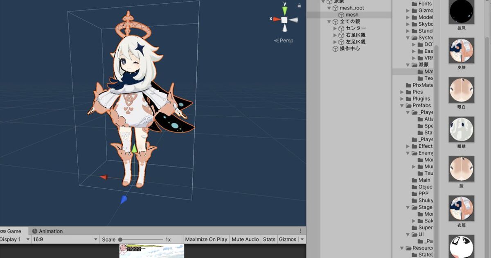
Task: Open the Display 1 dropdown
Action: click(x=15, y=239)
